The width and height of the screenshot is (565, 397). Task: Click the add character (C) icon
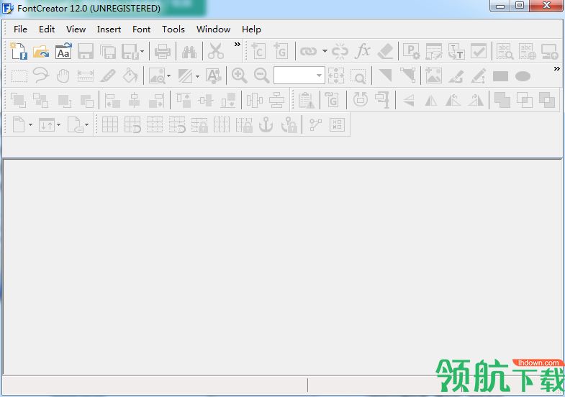pos(258,51)
